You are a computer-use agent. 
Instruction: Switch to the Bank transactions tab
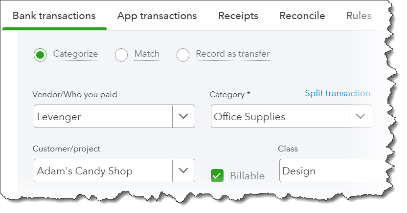point(54,16)
